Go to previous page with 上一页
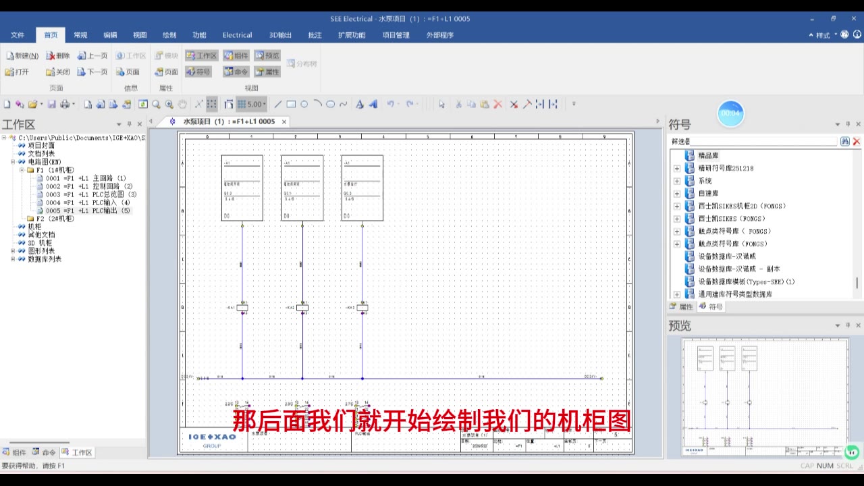 click(92, 55)
